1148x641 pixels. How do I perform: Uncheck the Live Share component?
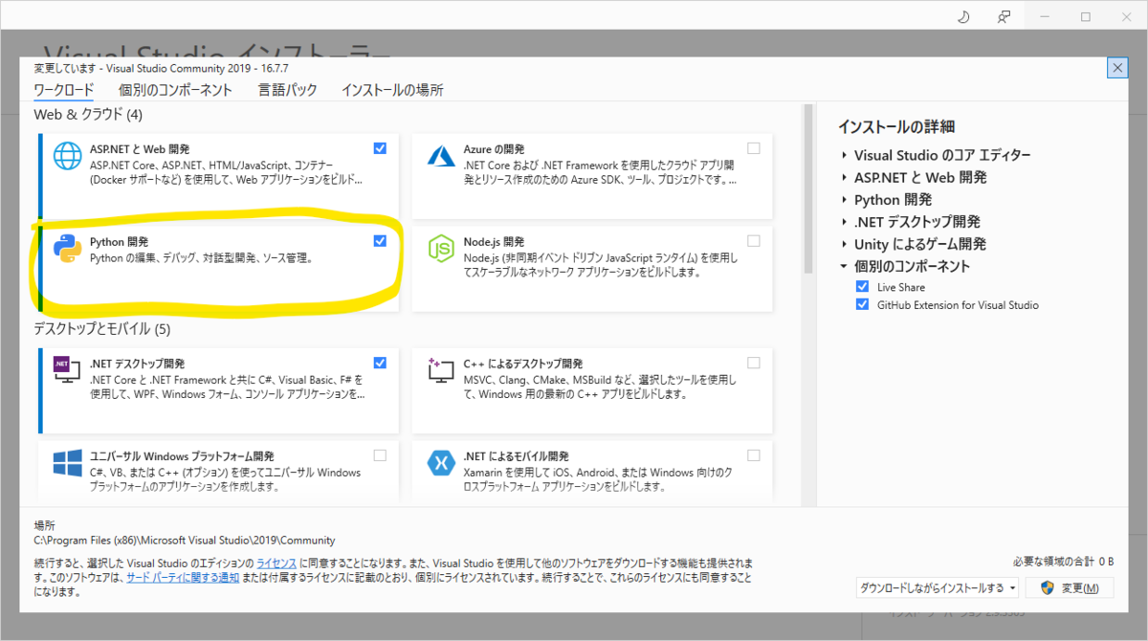click(x=862, y=287)
